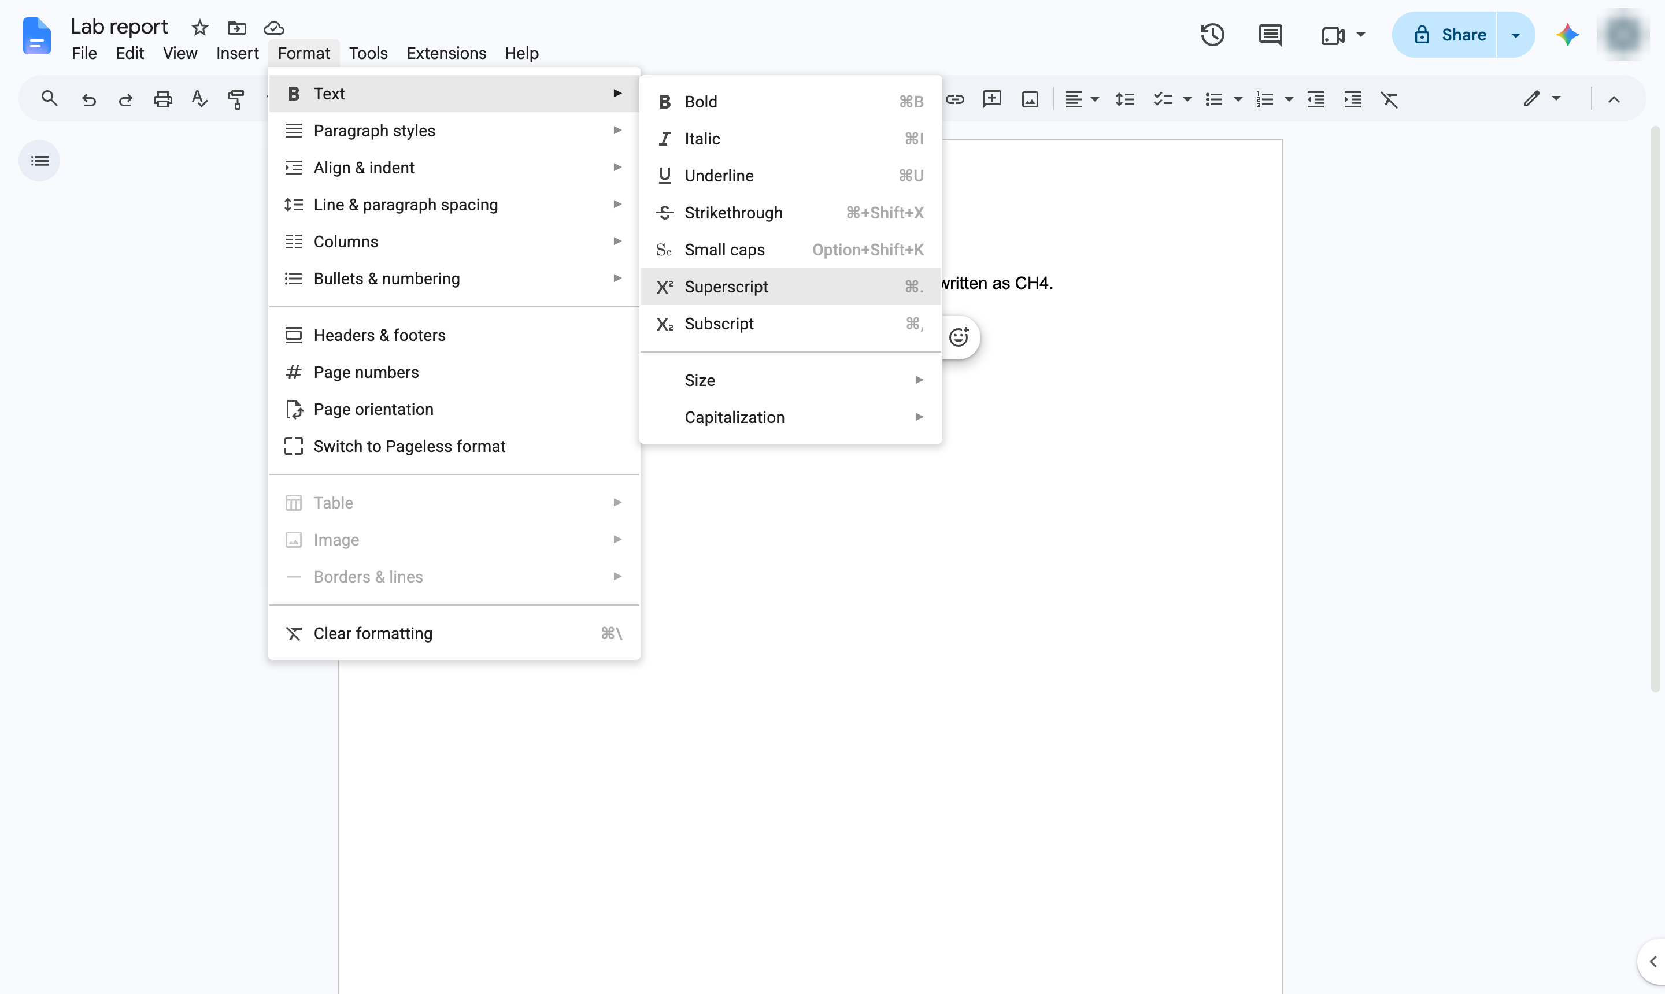1665x994 pixels.
Task: Click the Share button
Action: pos(1445,35)
